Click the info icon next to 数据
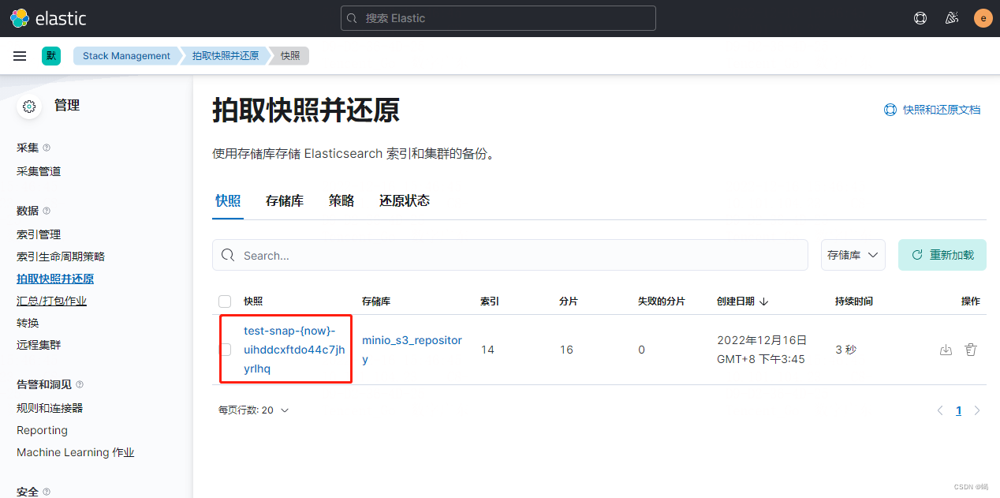 [x=47, y=211]
